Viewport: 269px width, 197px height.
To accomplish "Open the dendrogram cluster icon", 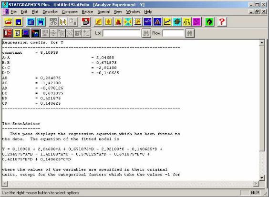I will coord(186,22).
